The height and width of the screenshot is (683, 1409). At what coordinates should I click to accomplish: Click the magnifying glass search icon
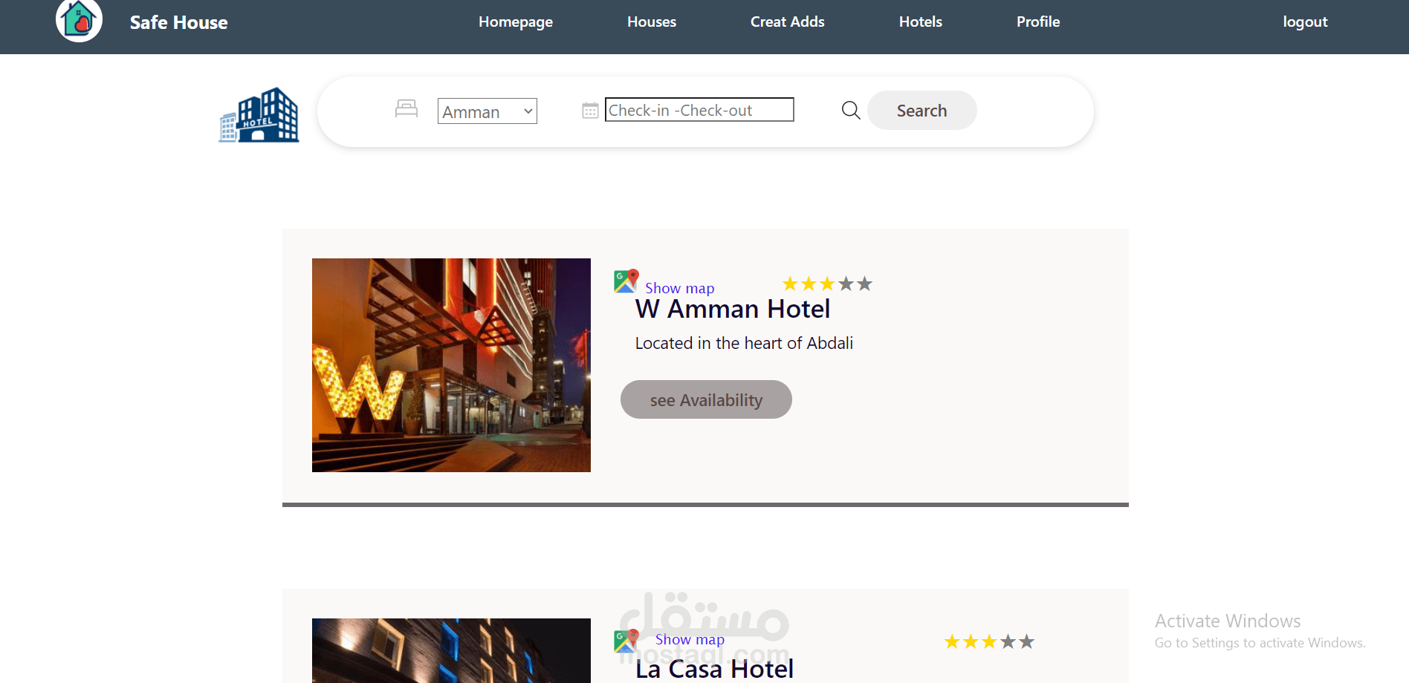tap(851, 111)
